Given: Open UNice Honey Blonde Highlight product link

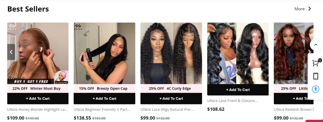Looking at the screenshot, I should click(x=37, y=109).
